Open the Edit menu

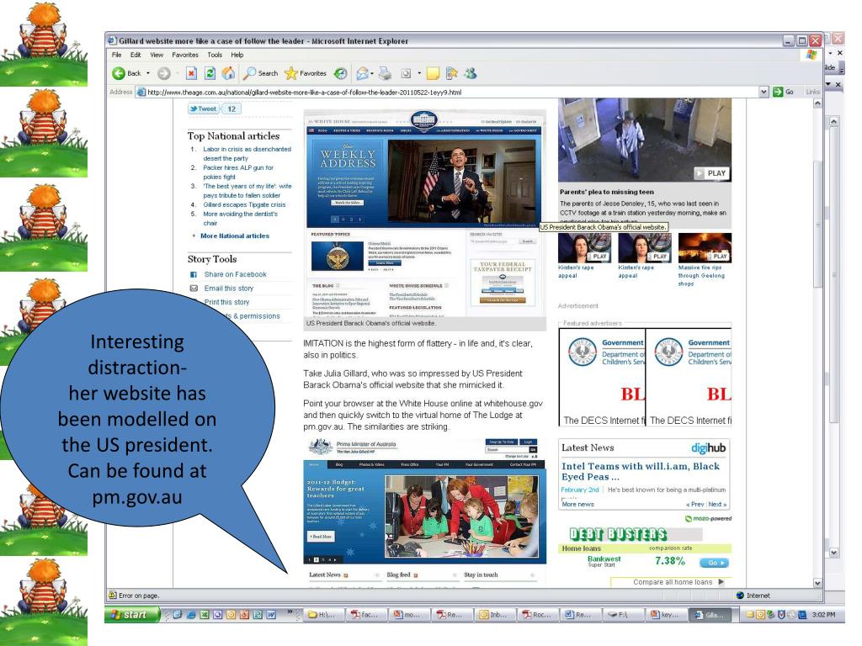(x=136, y=55)
